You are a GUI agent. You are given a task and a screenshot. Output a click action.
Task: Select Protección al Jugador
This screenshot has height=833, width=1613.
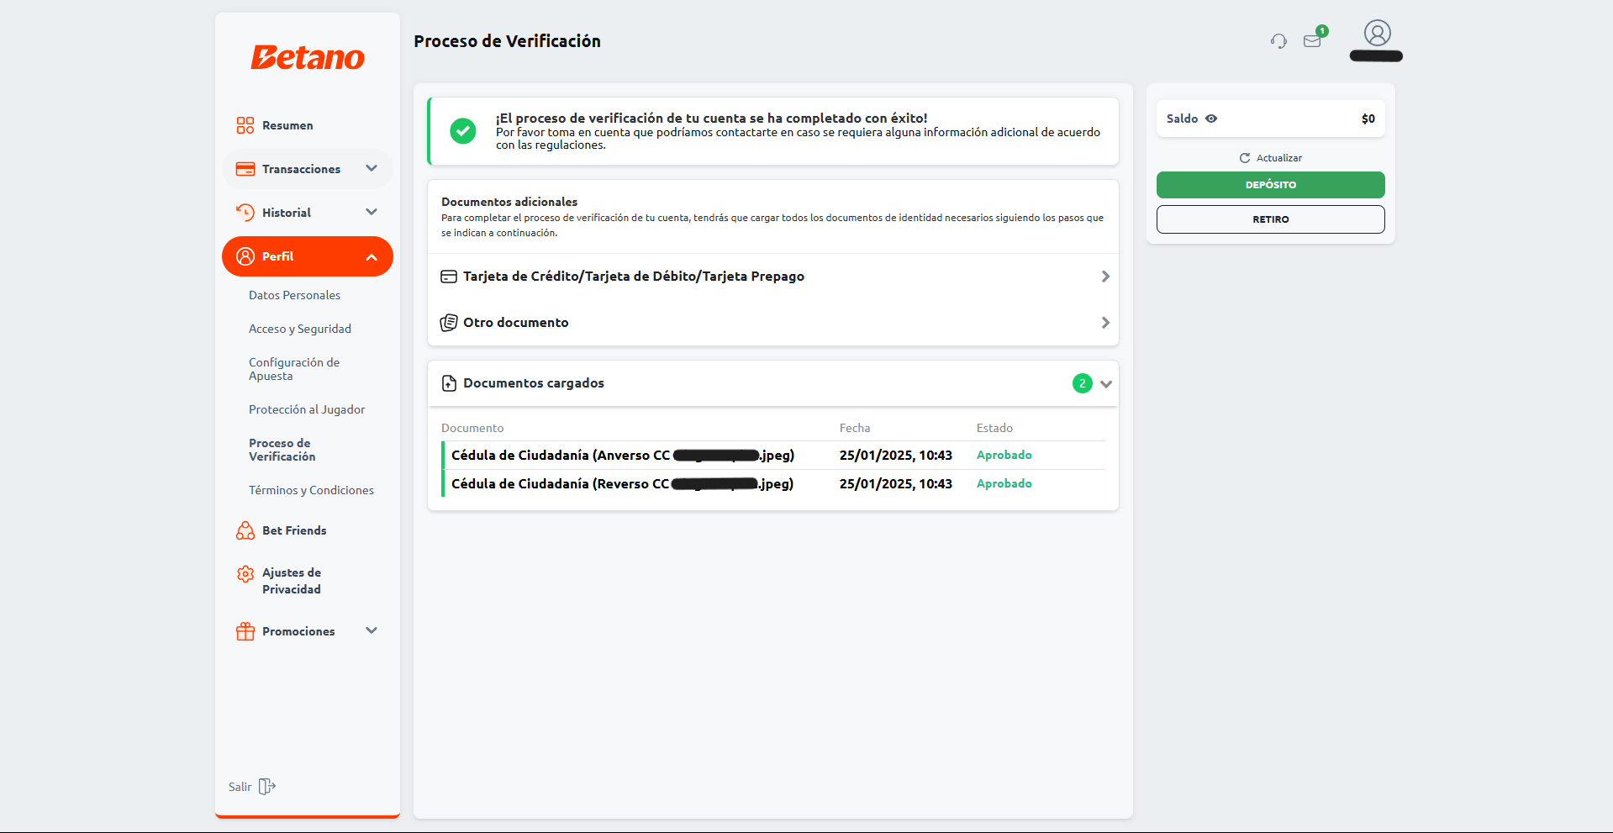[307, 409]
